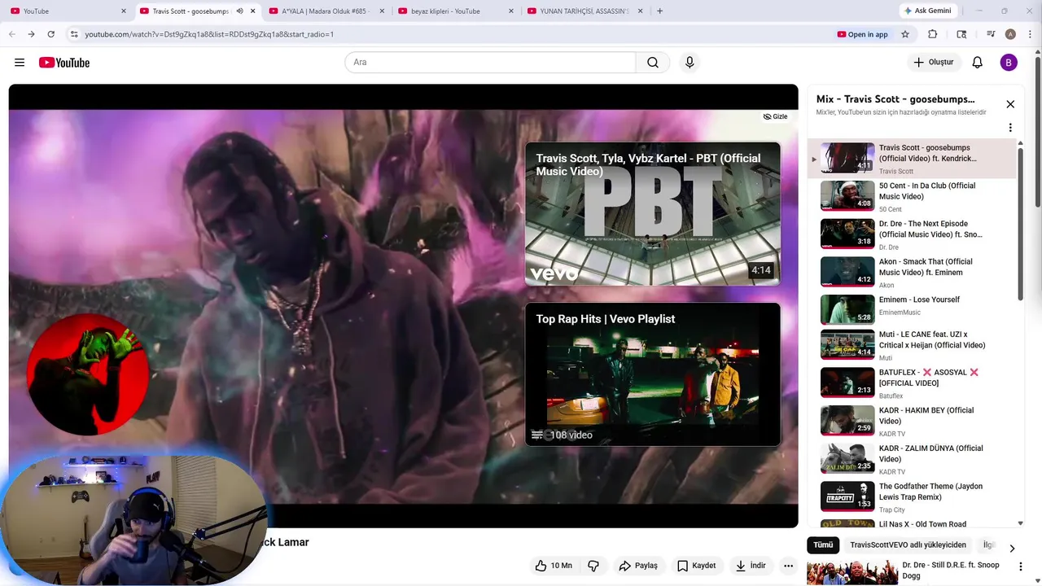
Task: Open the browser tab search/media control icon
Action: coord(991,34)
